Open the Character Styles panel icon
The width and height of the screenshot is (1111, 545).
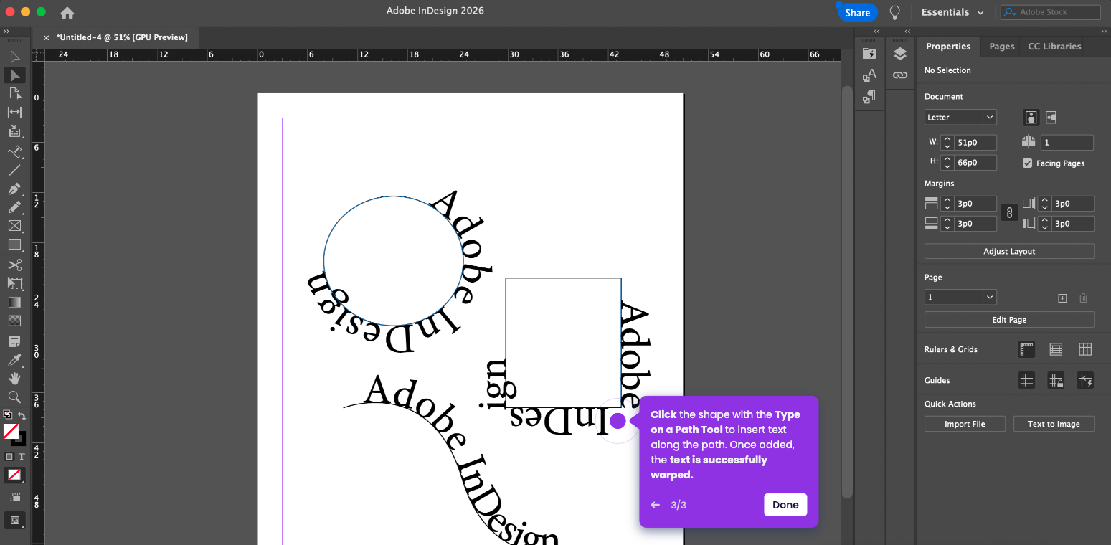point(869,75)
